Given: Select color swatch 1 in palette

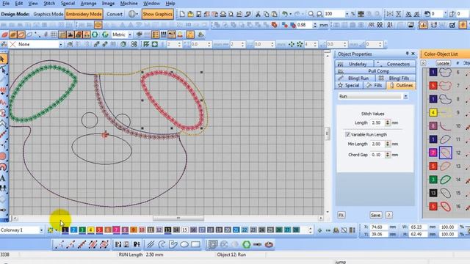Looking at the screenshot, I should (65, 230).
